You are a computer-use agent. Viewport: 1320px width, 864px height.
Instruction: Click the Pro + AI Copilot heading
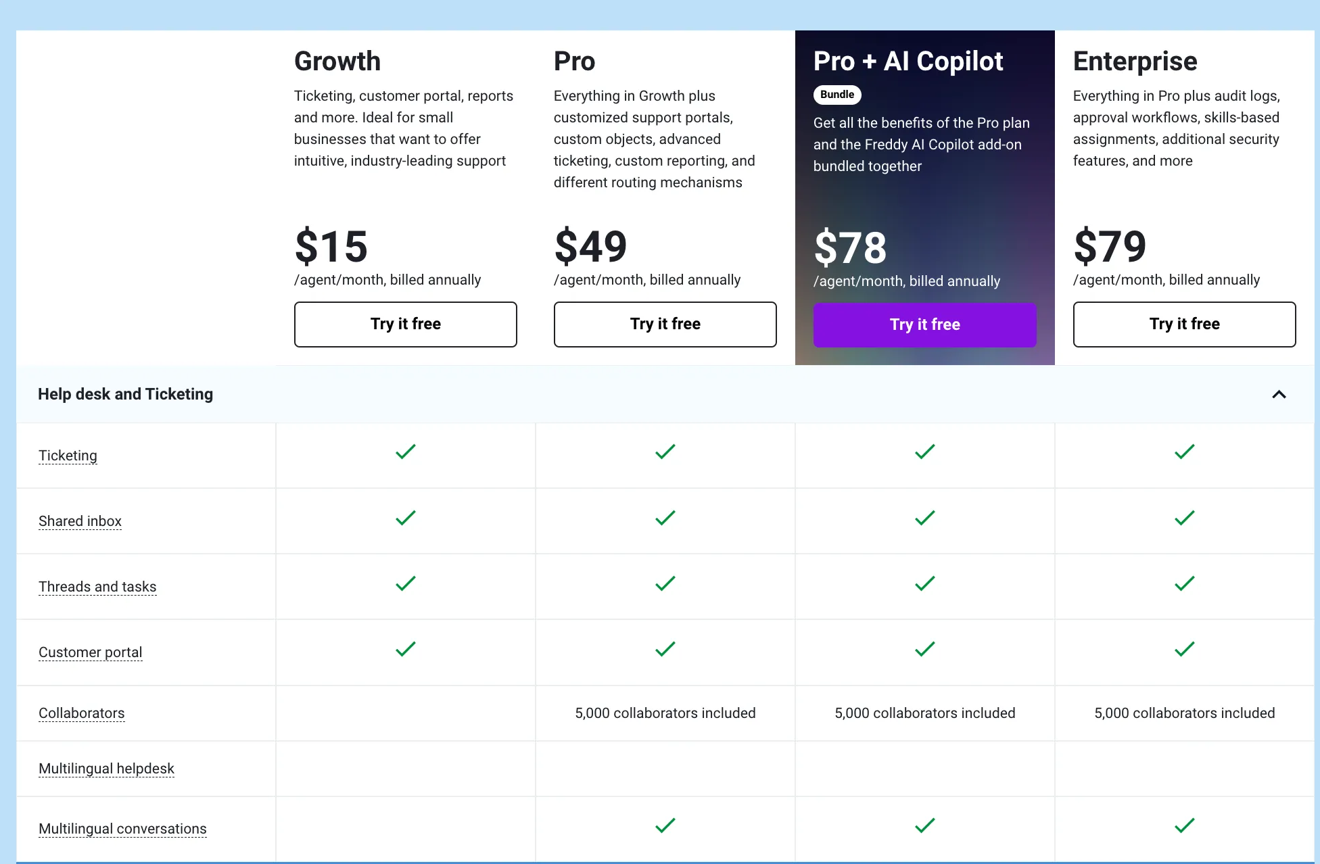(908, 62)
